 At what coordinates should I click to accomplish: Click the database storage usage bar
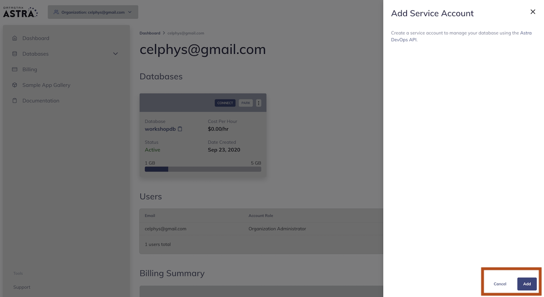(203, 169)
